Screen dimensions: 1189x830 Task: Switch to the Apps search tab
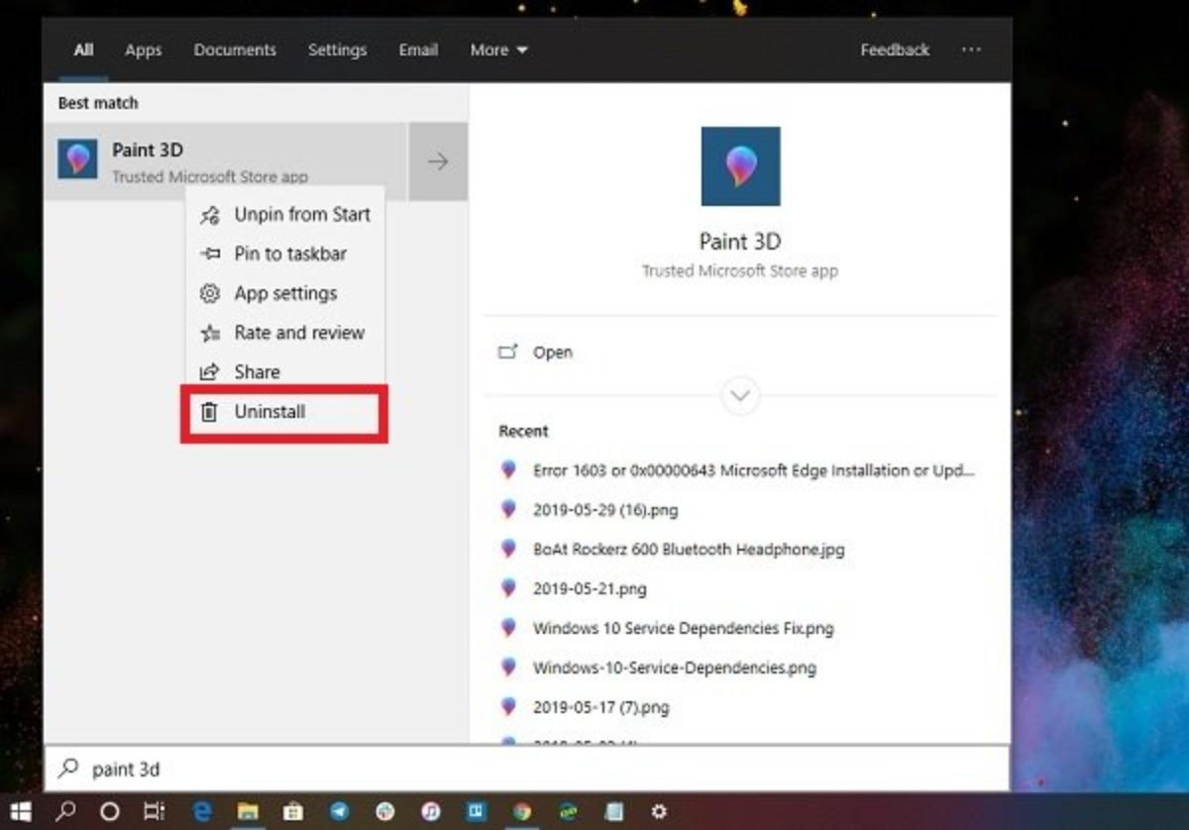coord(143,50)
